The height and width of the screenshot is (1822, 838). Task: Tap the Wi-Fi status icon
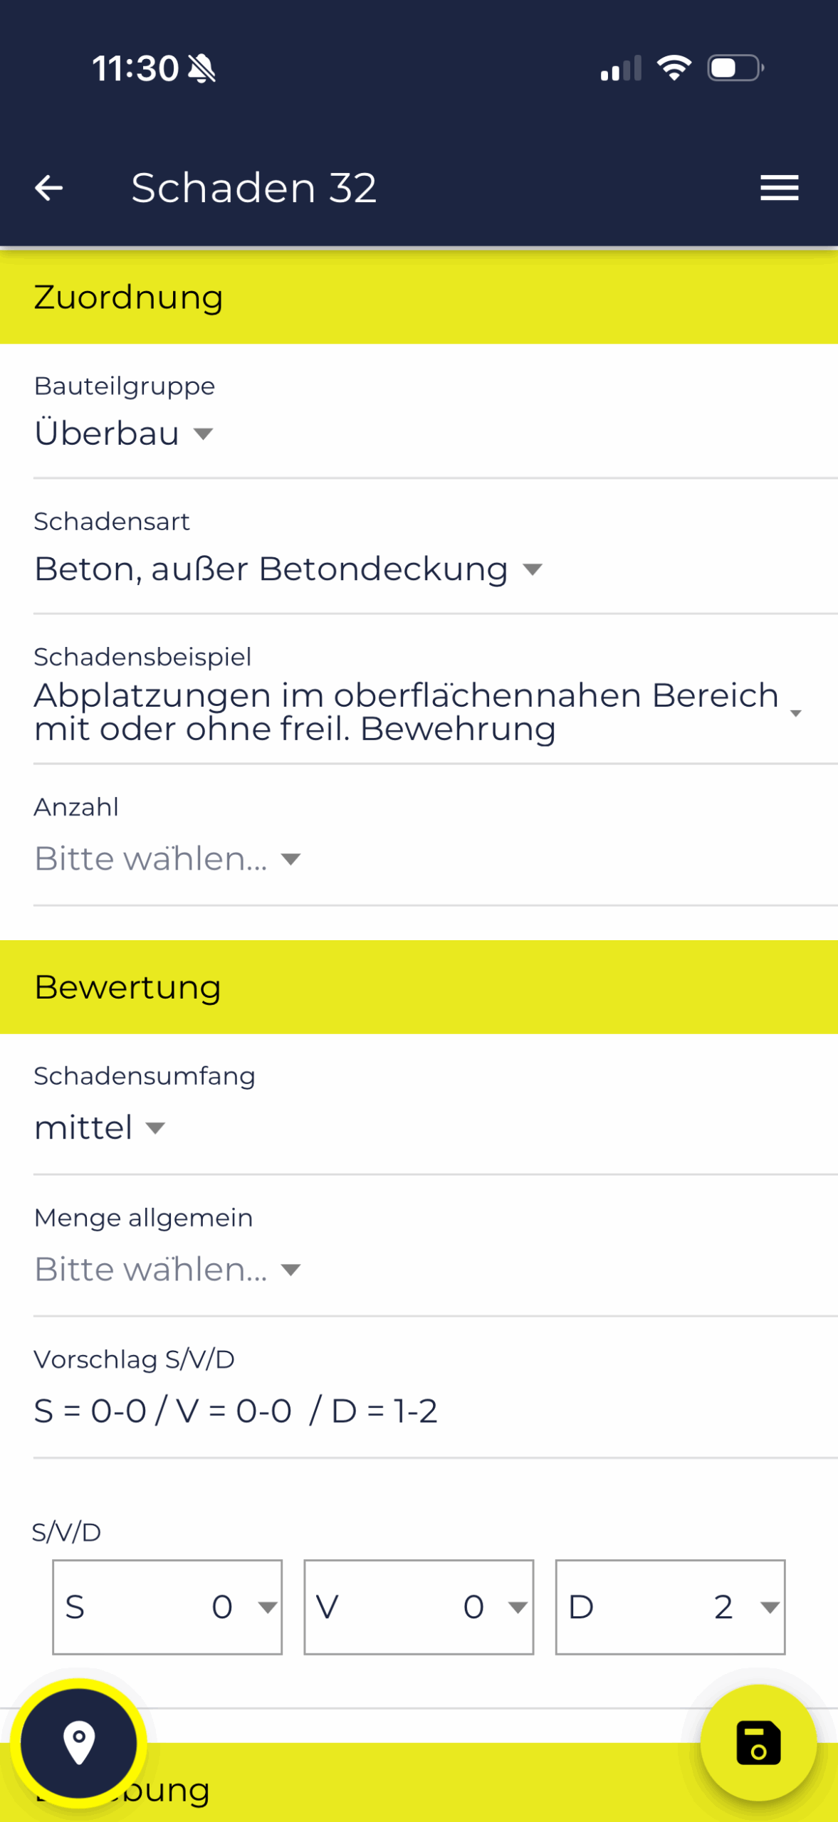[674, 67]
